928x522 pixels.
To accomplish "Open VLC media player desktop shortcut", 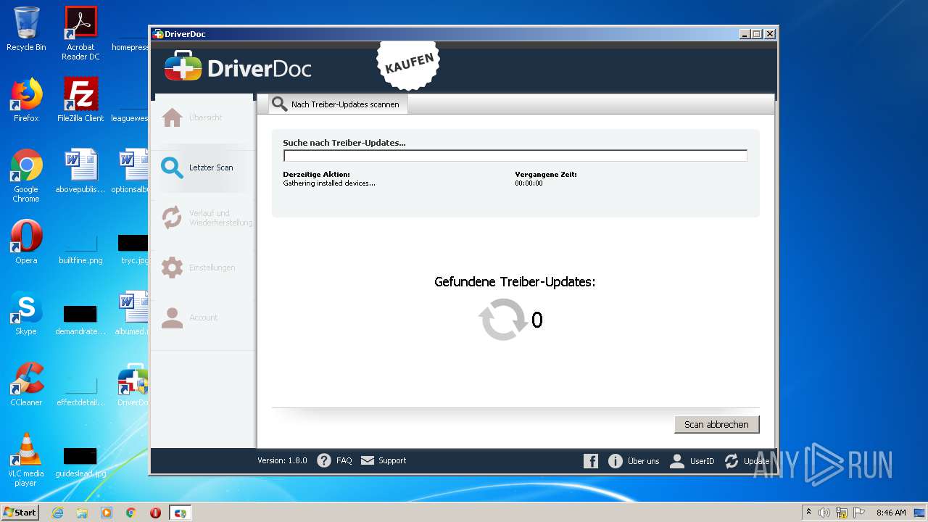I will pos(26,460).
